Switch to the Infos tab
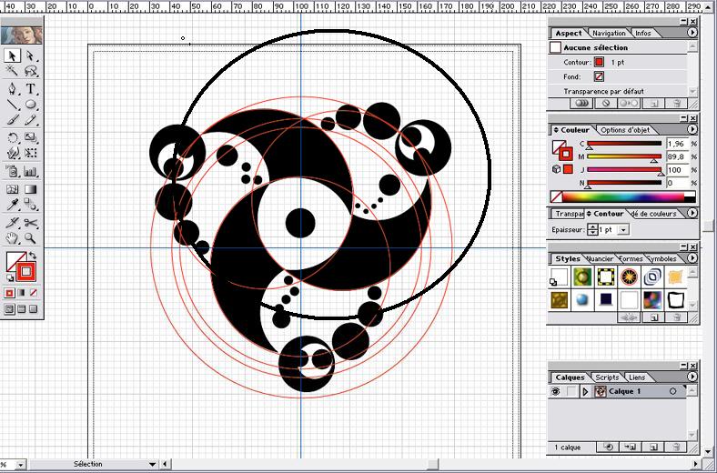Image resolution: width=717 pixels, height=473 pixels. coord(643,33)
